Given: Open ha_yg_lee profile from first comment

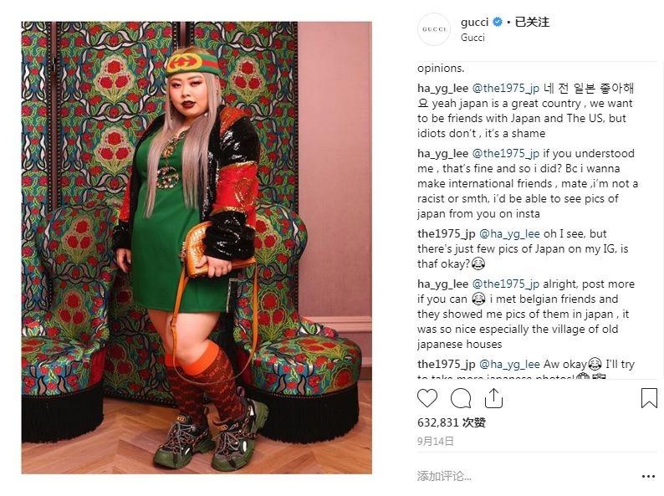Looking at the screenshot, I should pos(442,89).
